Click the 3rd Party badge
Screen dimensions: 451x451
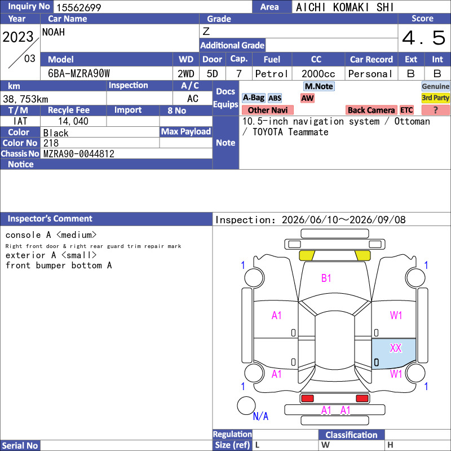tap(435, 98)
